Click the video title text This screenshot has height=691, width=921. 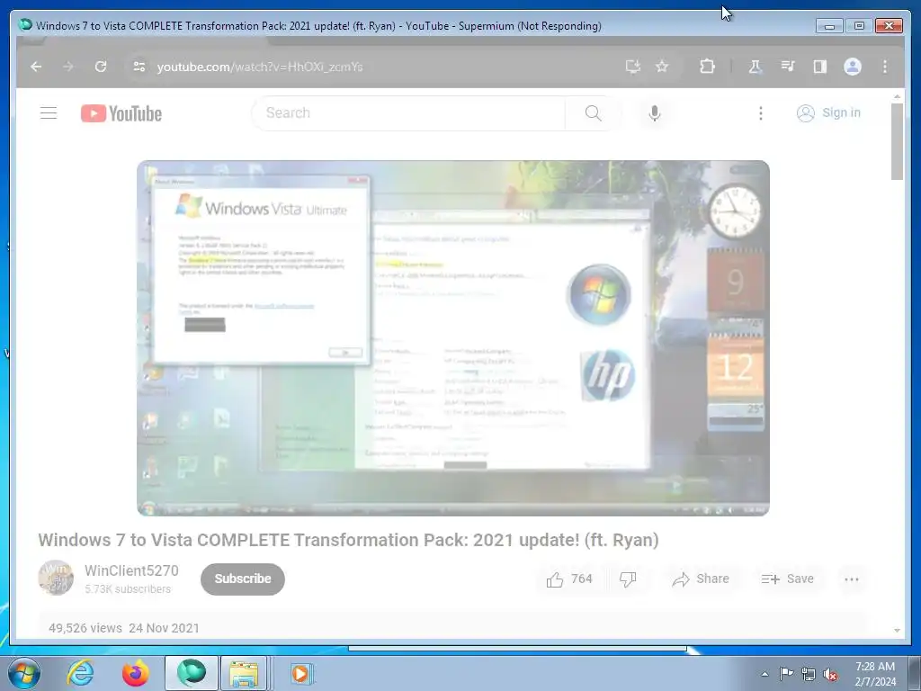(348, 540)
